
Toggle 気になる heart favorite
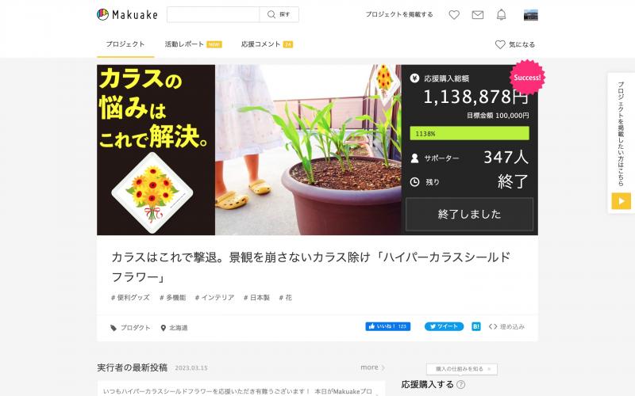(514, 44)
